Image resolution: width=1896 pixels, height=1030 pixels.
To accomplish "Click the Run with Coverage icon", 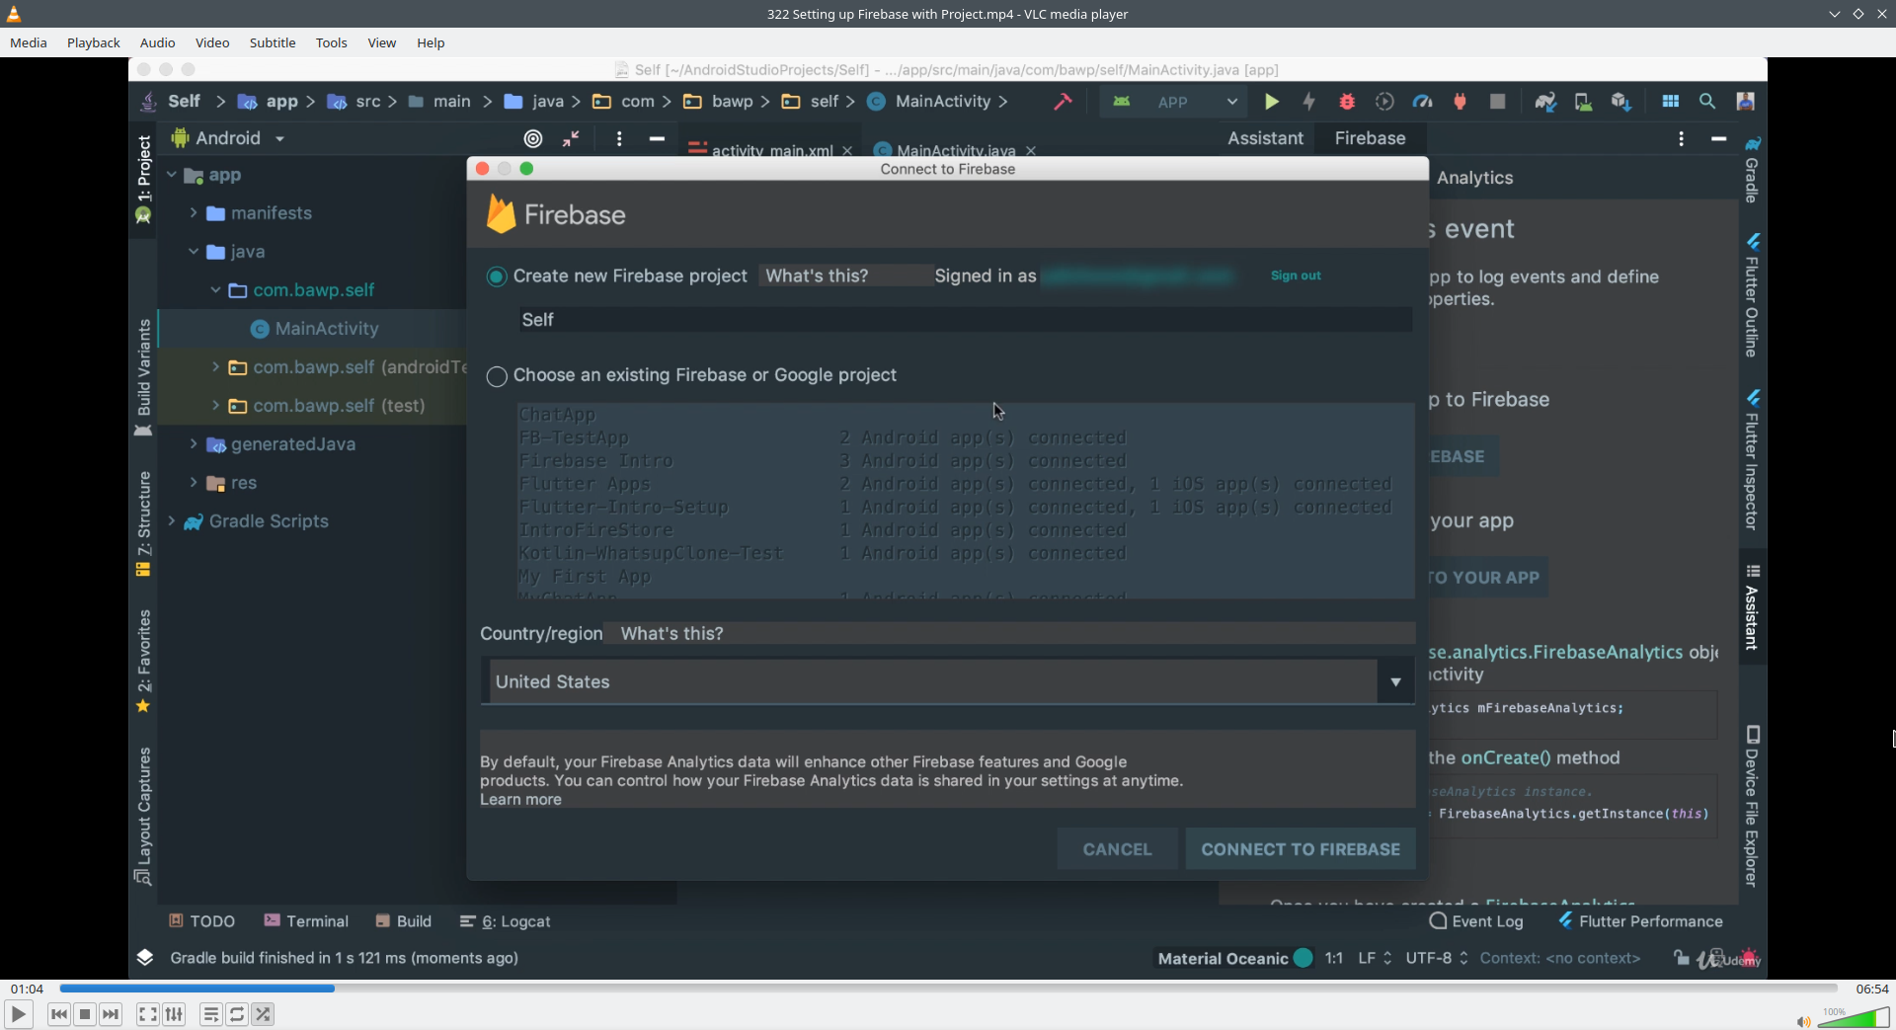I will [x=1384, y=102].
